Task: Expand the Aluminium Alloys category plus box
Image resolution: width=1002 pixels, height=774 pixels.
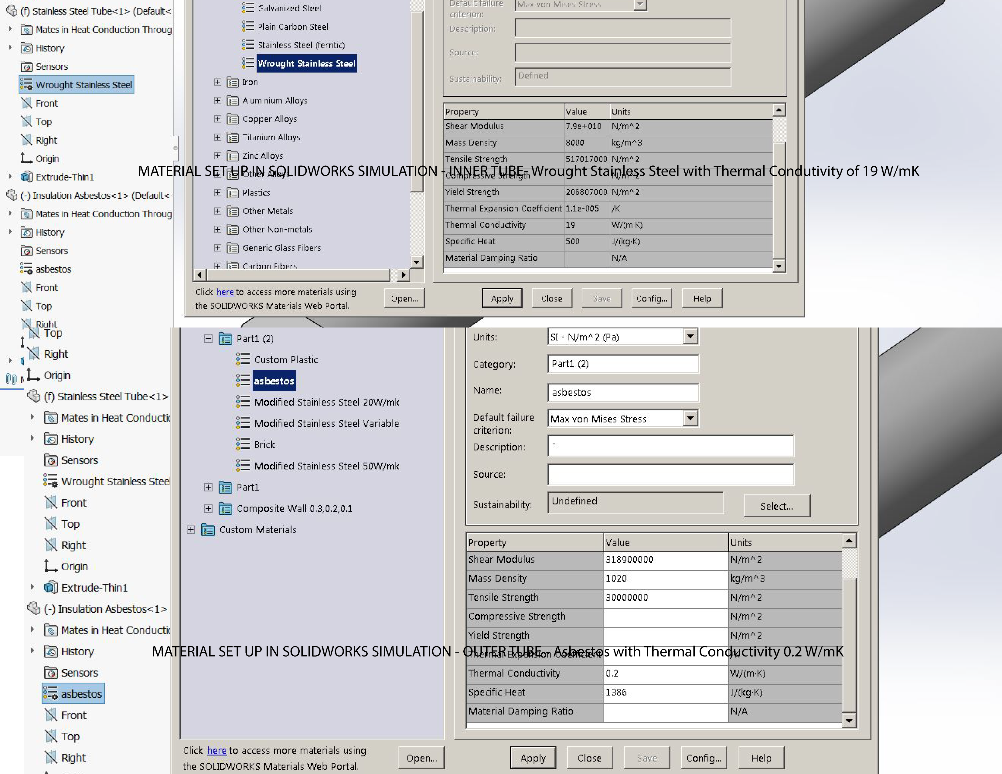Action: 217,100
